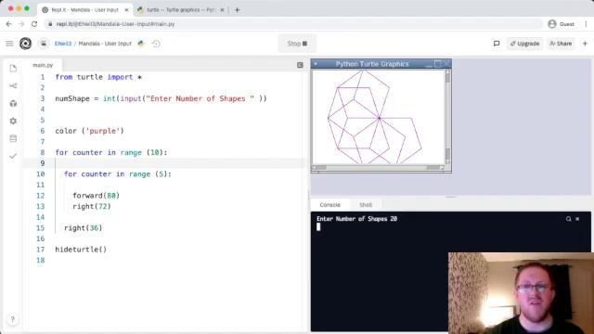
Task: Open the Version control sidebar icon
Action: coord(13,86)
